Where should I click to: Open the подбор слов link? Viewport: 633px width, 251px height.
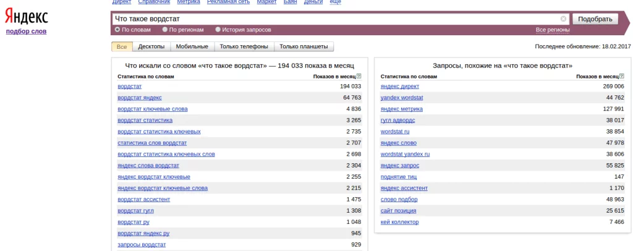pos(26,31)
